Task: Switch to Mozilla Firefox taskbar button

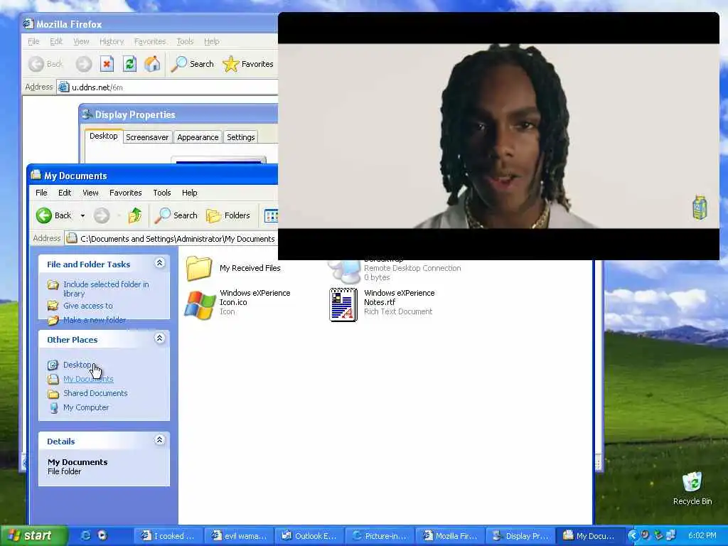Action: coord(450,536)
